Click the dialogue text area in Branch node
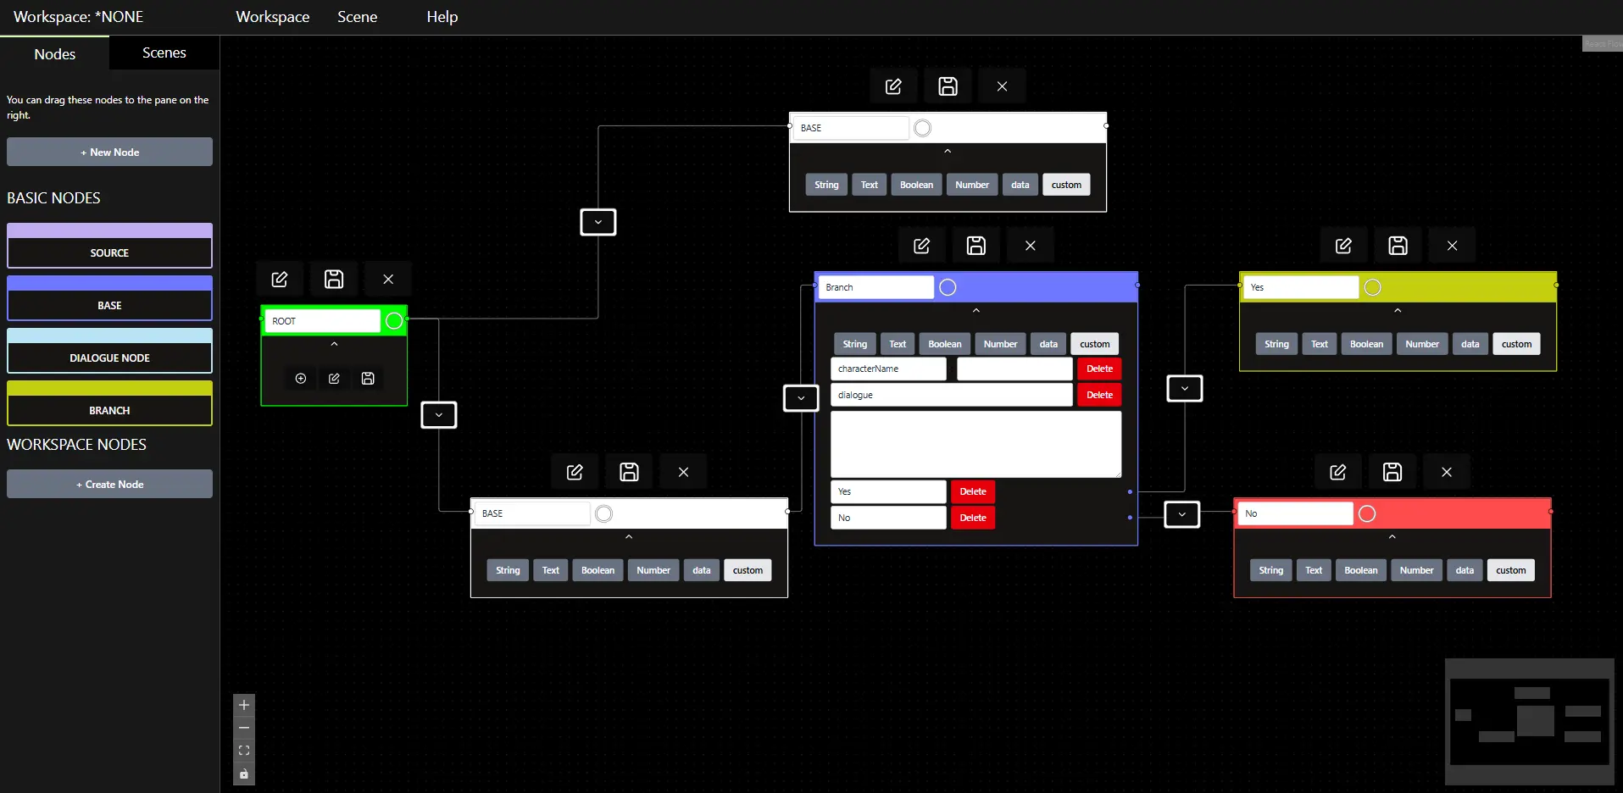This screenshot has width=1623, height=793. (x=975, y=444)
